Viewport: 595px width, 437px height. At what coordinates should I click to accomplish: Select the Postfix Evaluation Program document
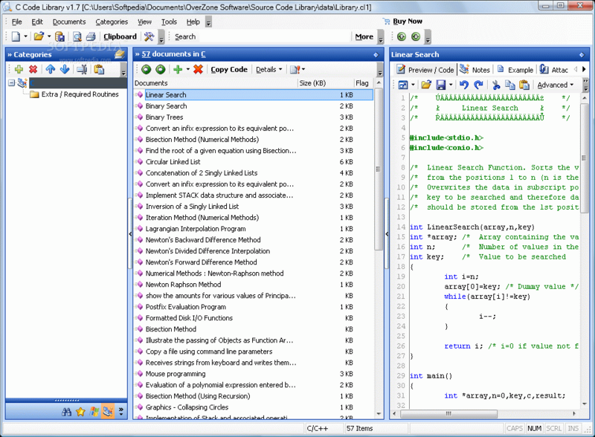pos(185,306)
